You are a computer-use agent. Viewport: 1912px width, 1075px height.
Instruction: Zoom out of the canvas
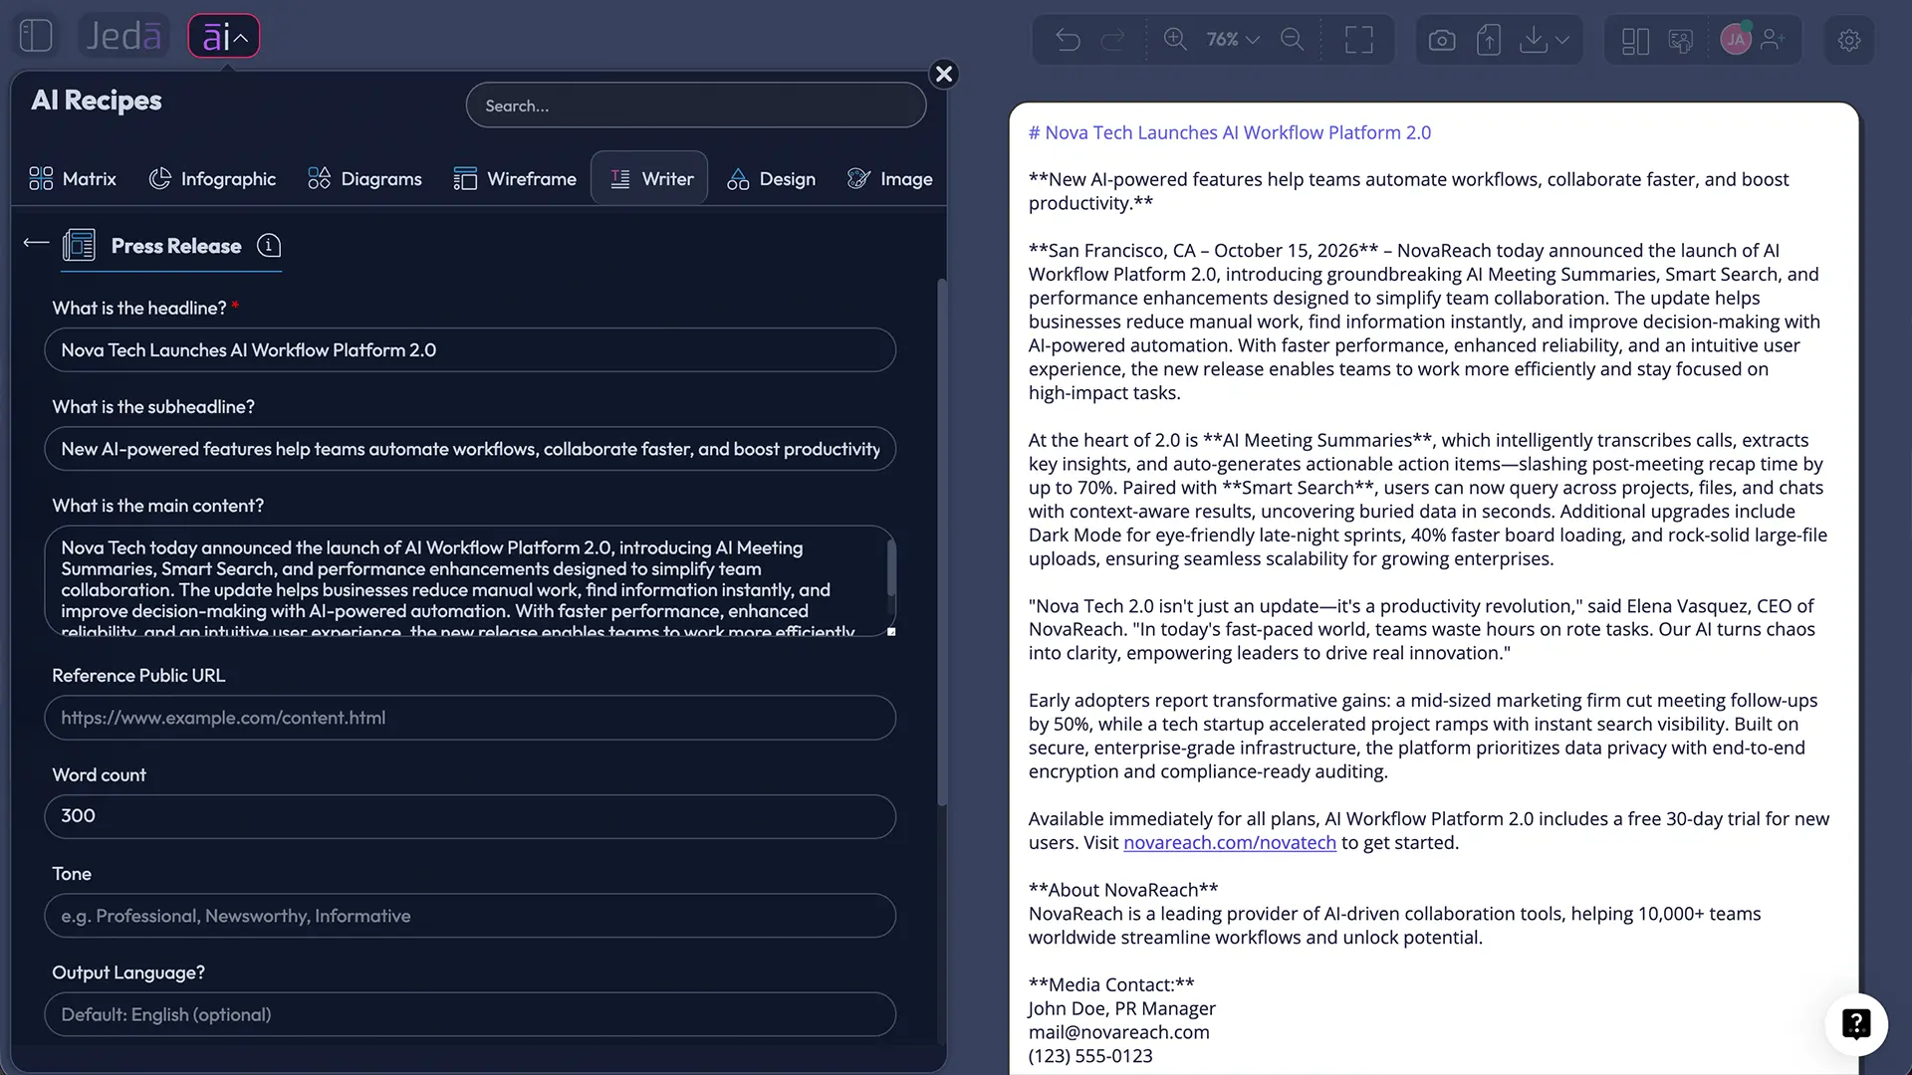[x=1292, y=40]
